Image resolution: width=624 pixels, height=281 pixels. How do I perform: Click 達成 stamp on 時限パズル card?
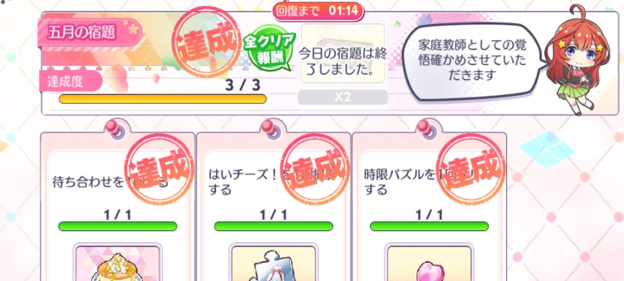[x=471, y=170]
